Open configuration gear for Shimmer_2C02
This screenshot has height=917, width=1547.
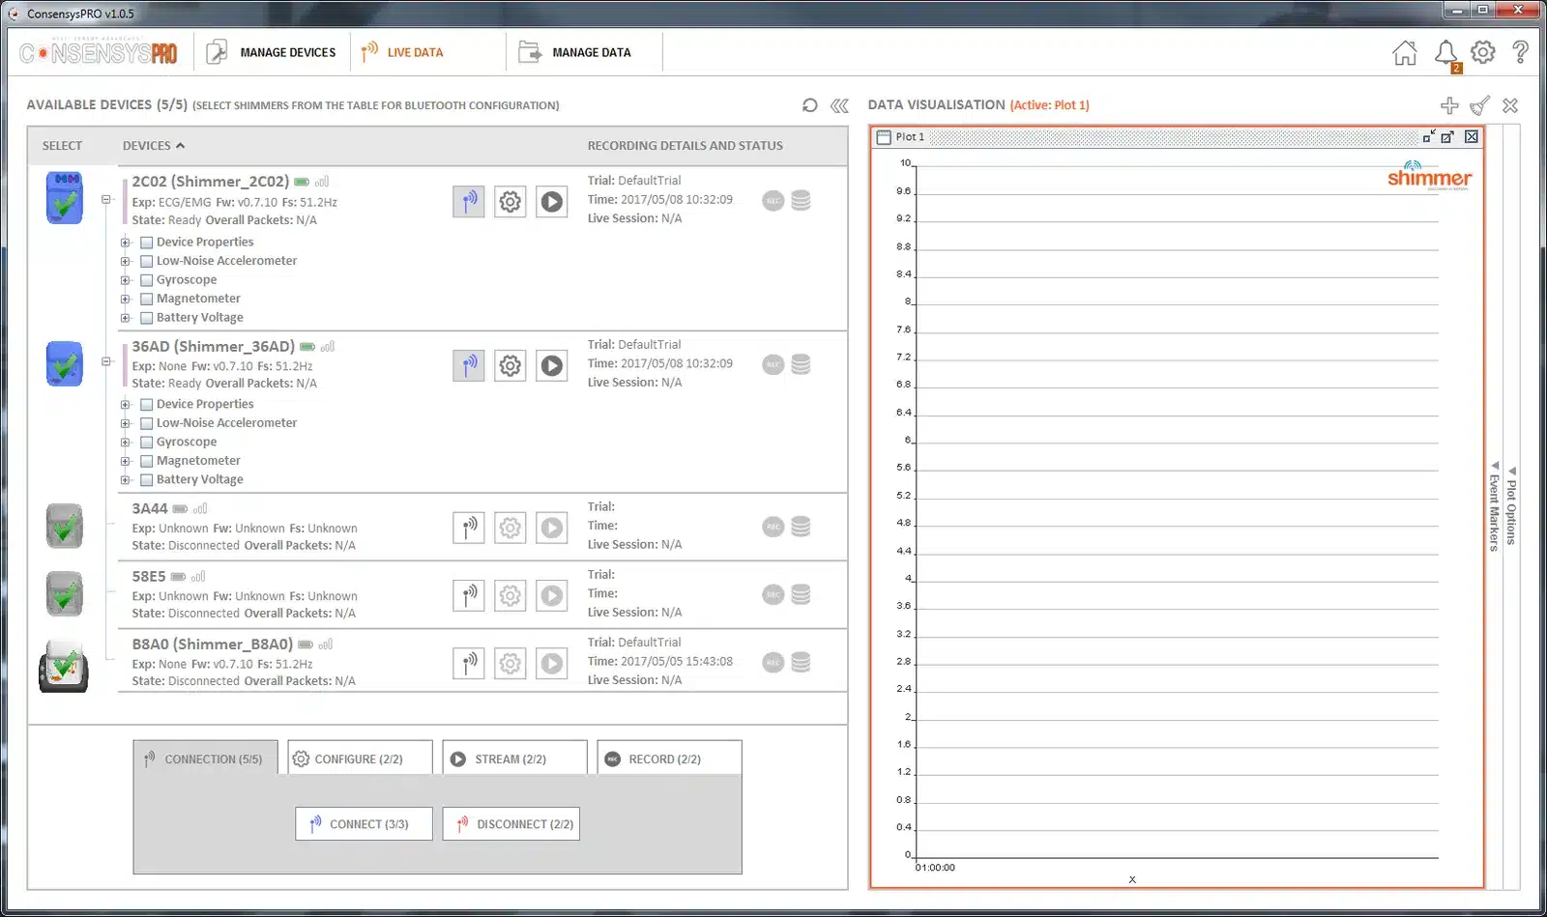(511, 202)
